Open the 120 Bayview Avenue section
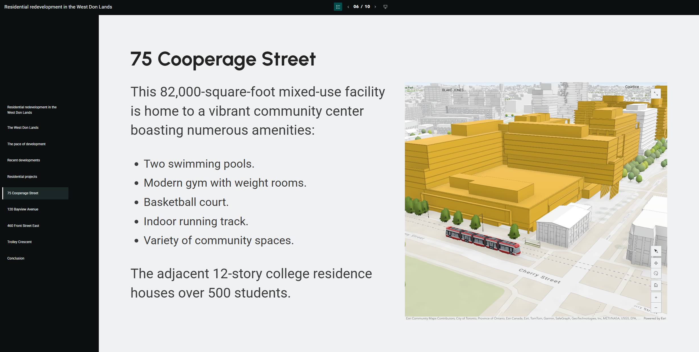 pyautogui.click(x=23, y=209)
